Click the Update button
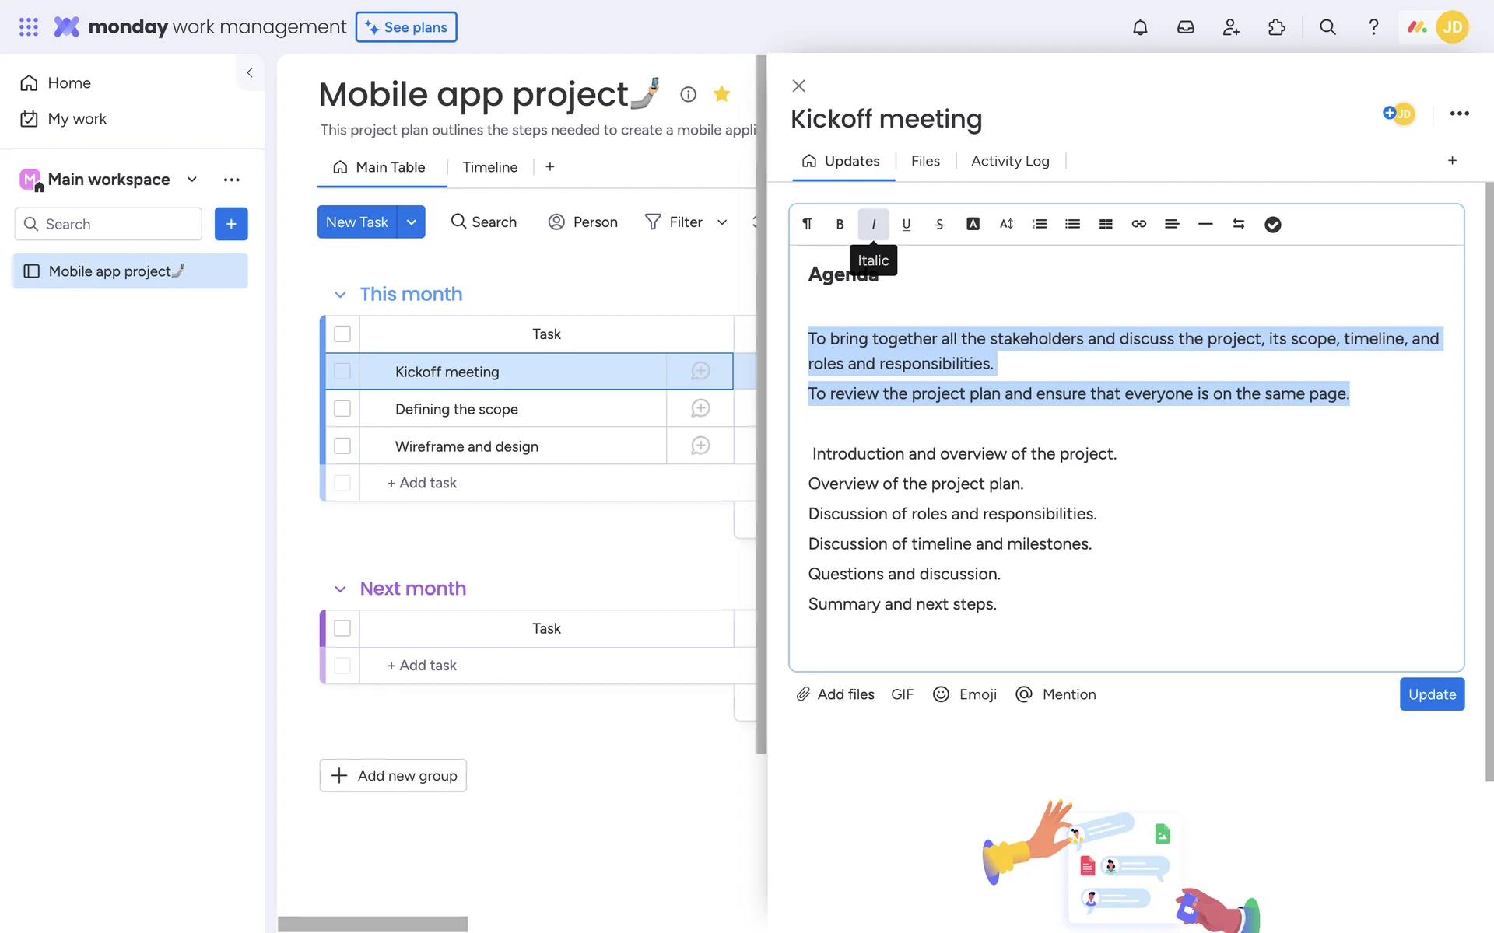This screenshot has width=1494, height=933. [1431, 694]
